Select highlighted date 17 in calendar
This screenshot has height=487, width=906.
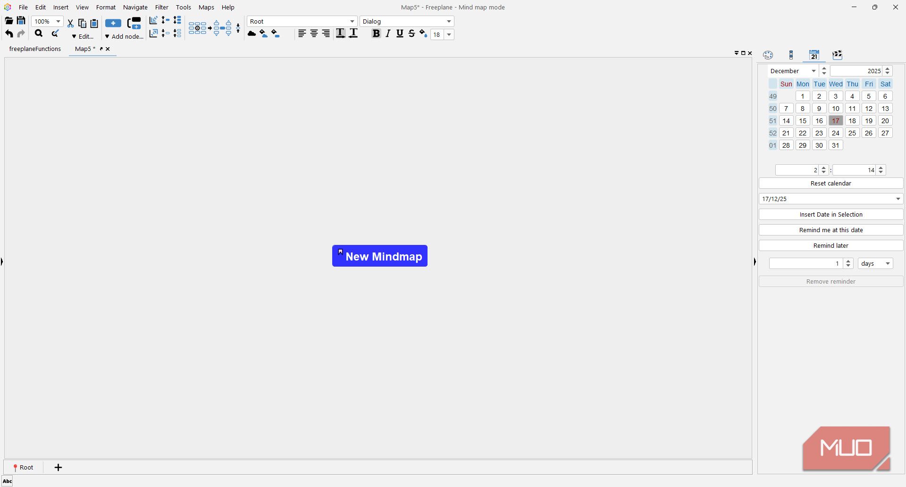(x=835, y=121)
